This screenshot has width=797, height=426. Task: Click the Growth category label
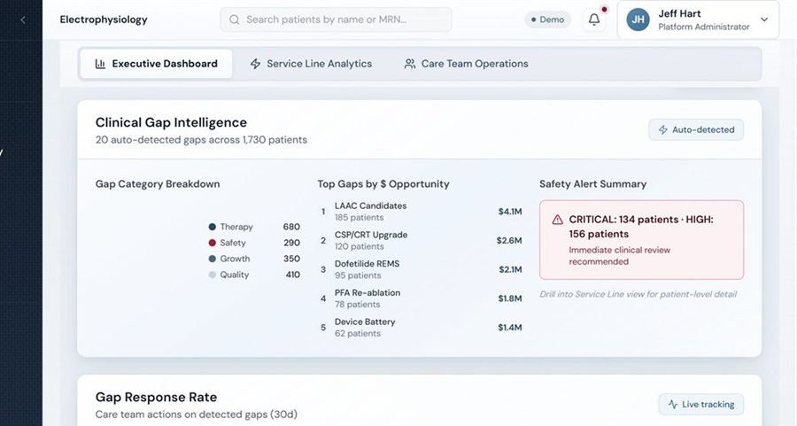(235, 259)
